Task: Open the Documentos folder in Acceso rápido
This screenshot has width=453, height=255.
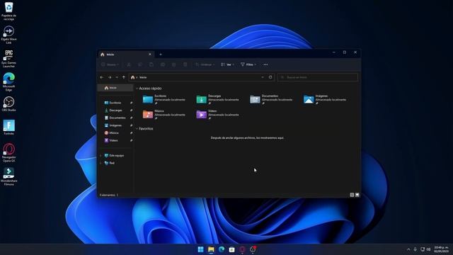Action: coord(271,99)
